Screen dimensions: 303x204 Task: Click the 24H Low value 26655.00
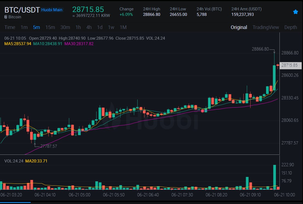(x=178, y=14)
